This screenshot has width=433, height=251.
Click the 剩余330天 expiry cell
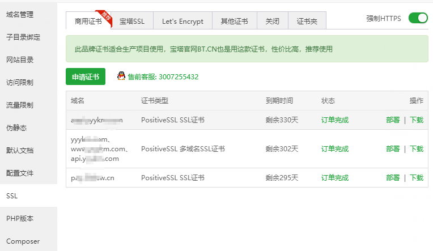pos(282,120)
